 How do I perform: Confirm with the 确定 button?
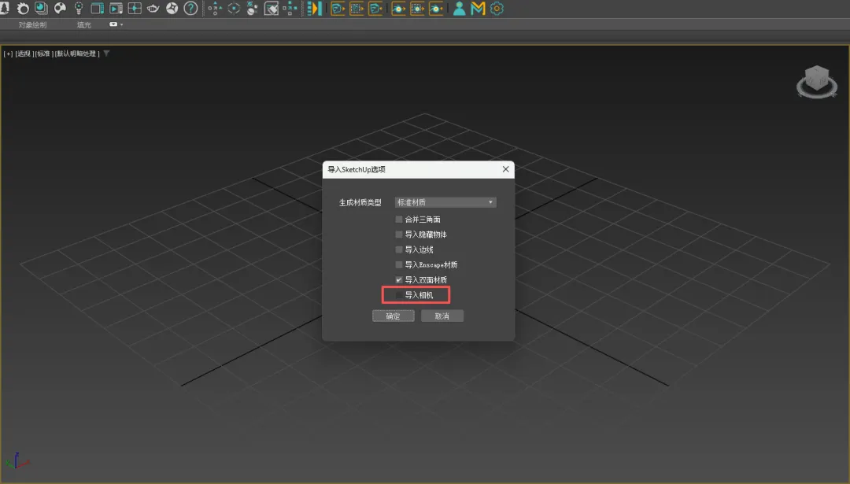[393, 316]
